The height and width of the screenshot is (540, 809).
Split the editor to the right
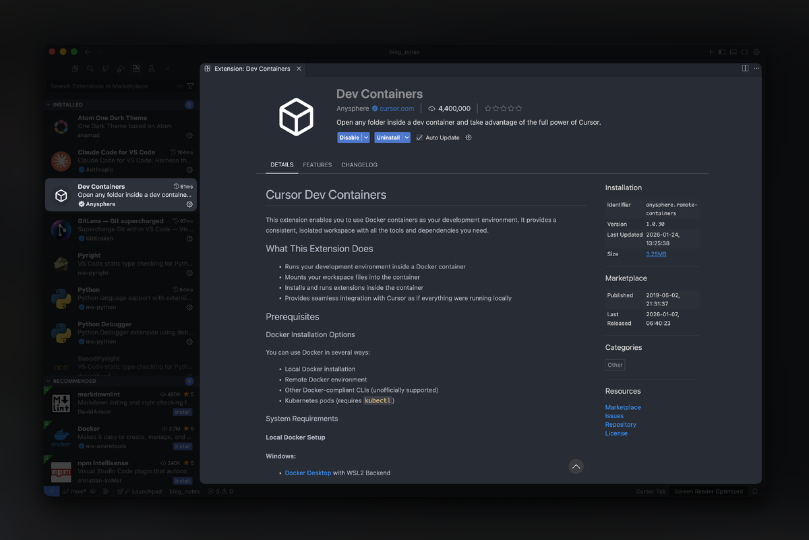pos(745,68)
